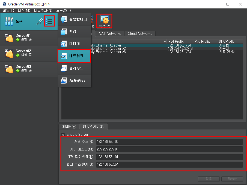Click the Server03 running status arrow
The width and height of the screenshot is (247, 185).
click(x=18, y=71)
